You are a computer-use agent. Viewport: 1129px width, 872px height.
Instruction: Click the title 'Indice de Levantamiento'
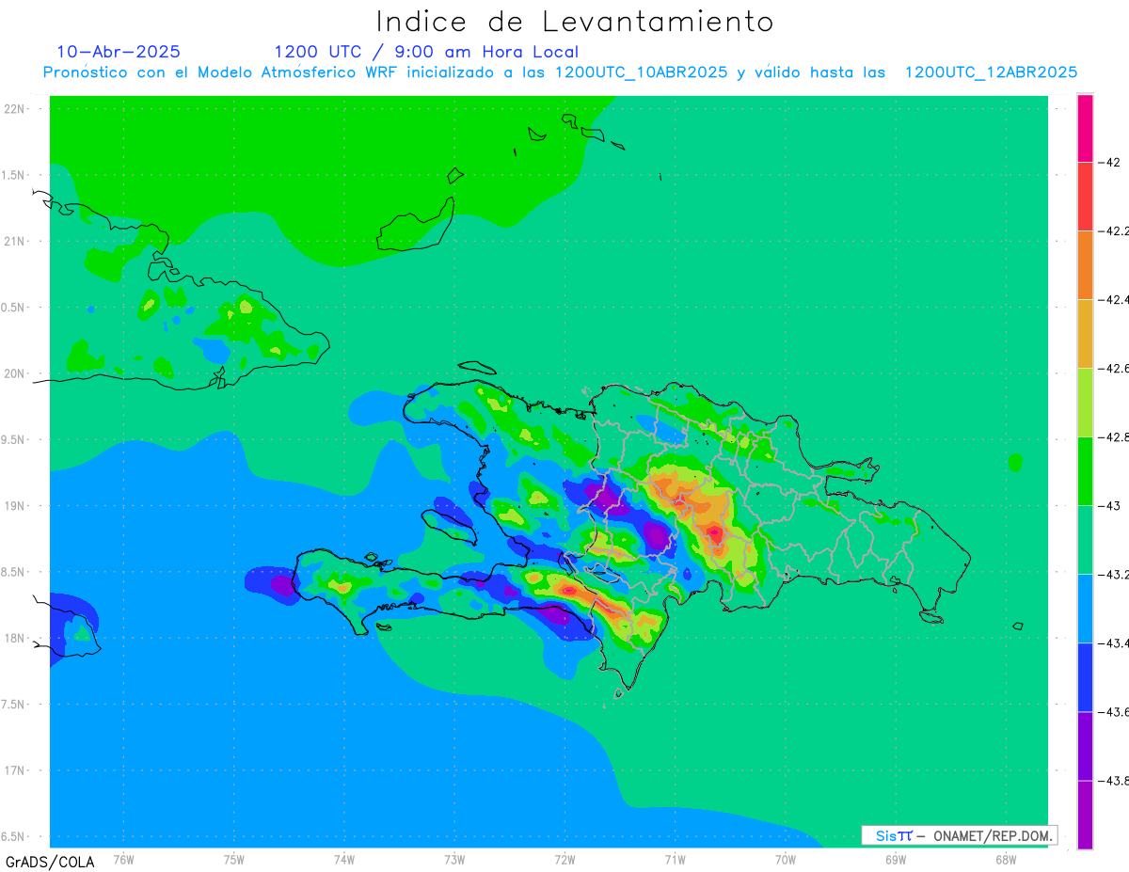[575, 21]
